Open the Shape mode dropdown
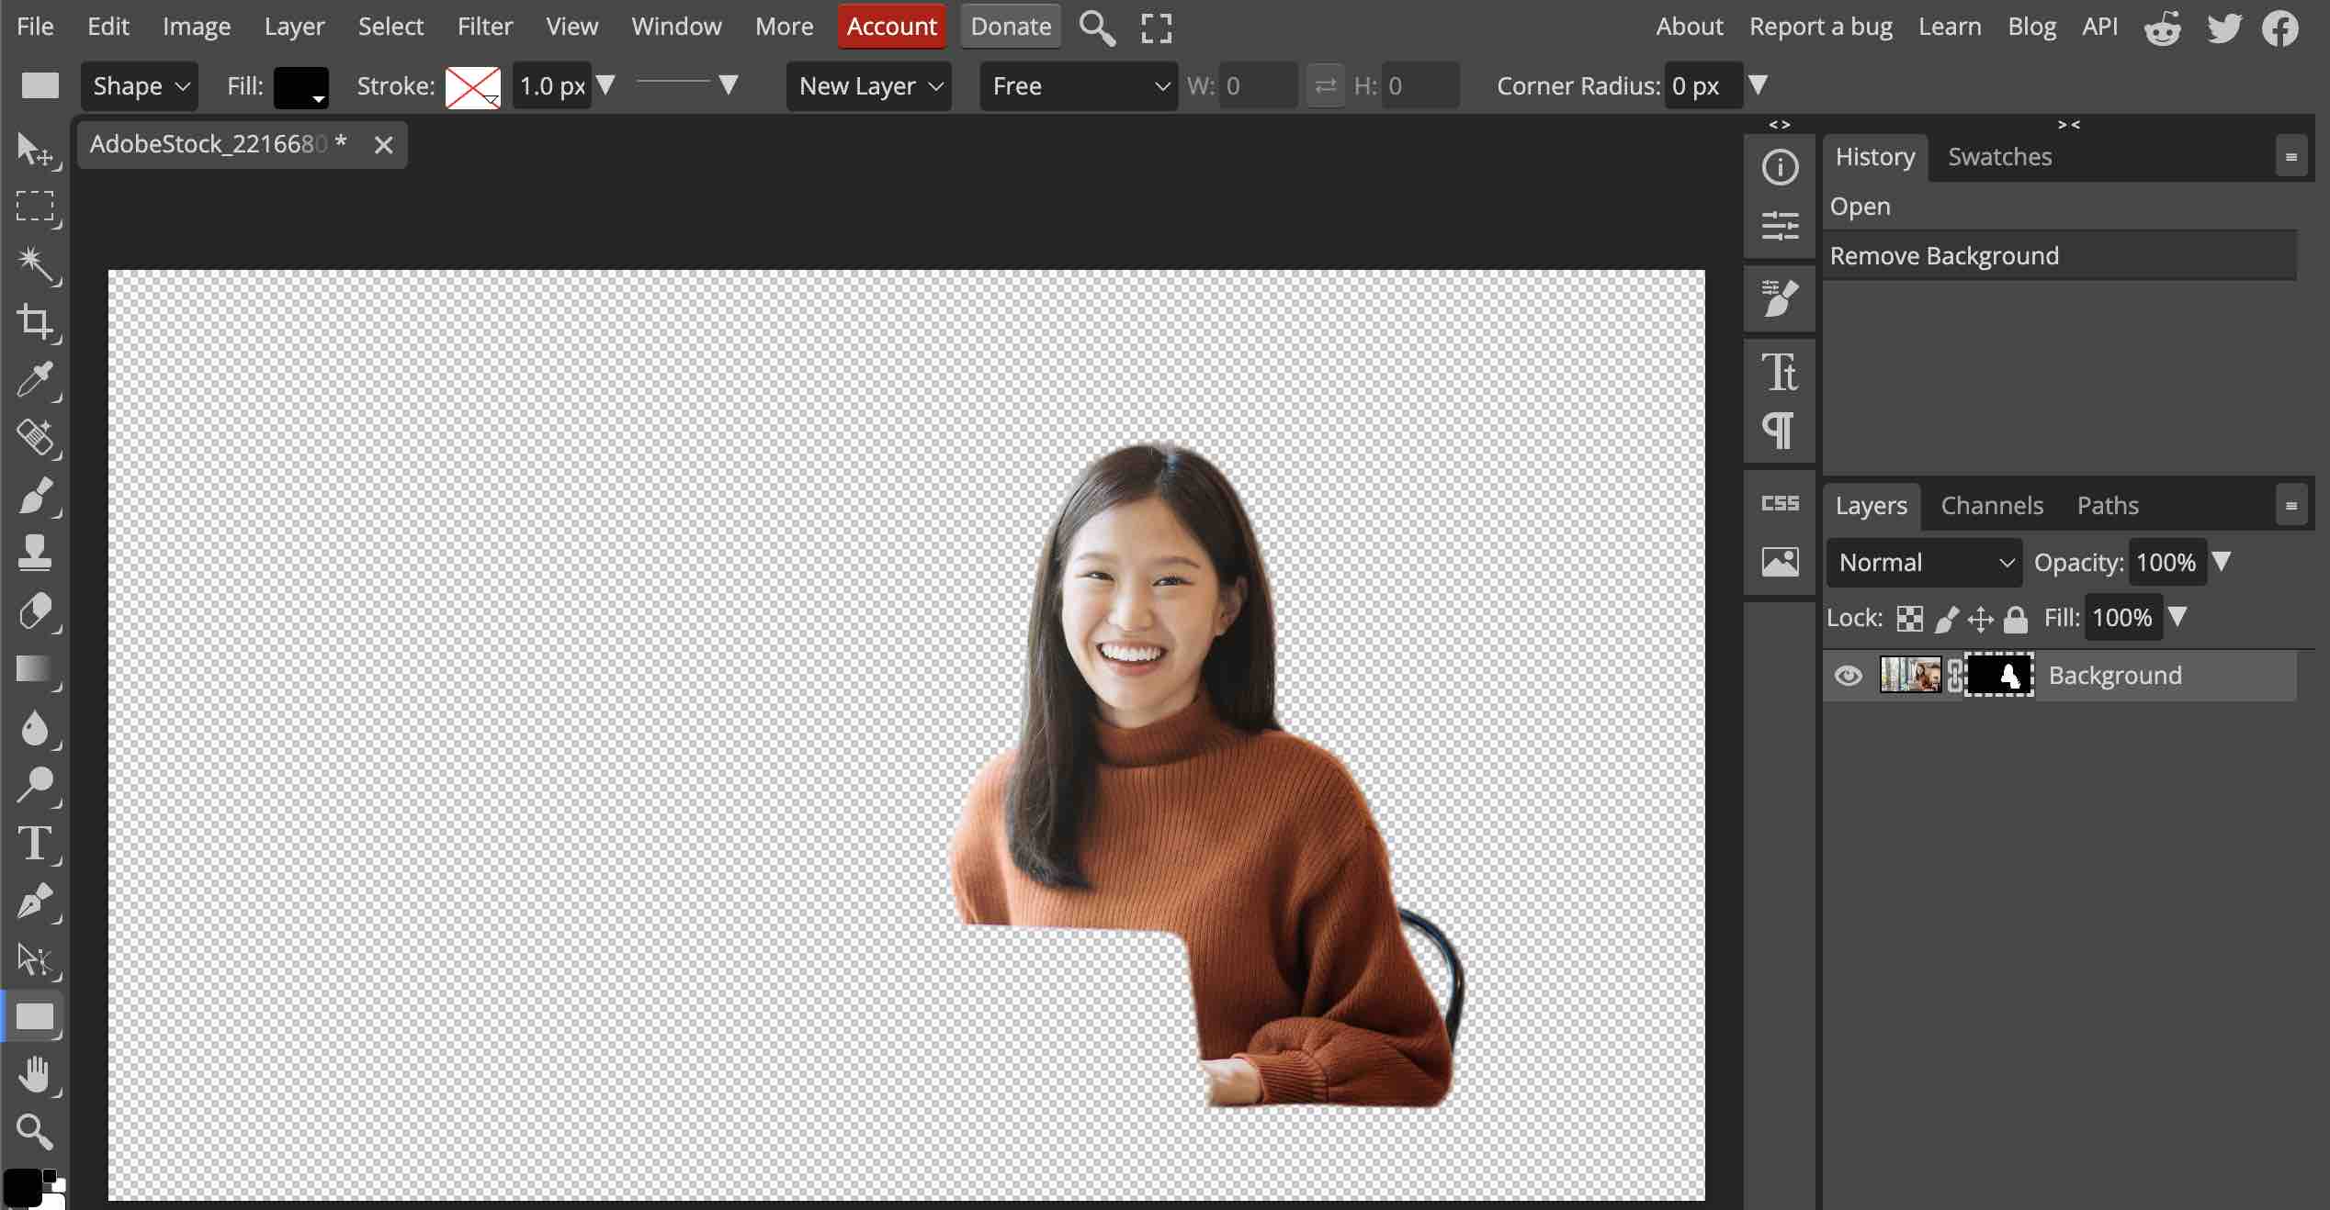The width and height of the screenshot is (2330, 1210). click(140, 86)
